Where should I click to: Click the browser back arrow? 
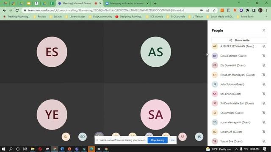coord(4,10)
